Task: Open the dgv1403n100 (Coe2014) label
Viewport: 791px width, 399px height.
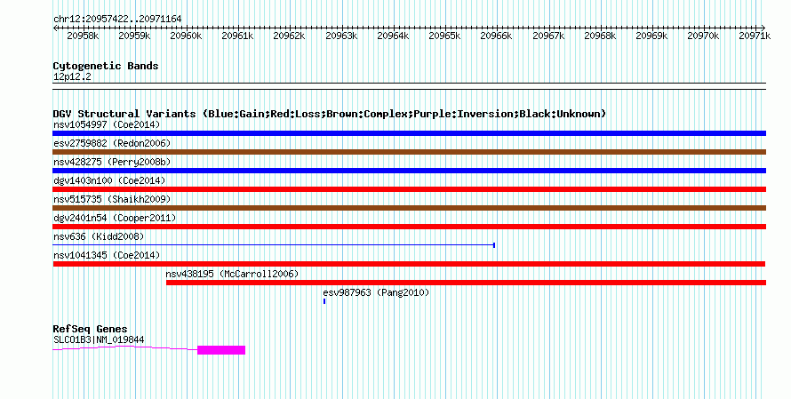Action: (x=109, y=180)
